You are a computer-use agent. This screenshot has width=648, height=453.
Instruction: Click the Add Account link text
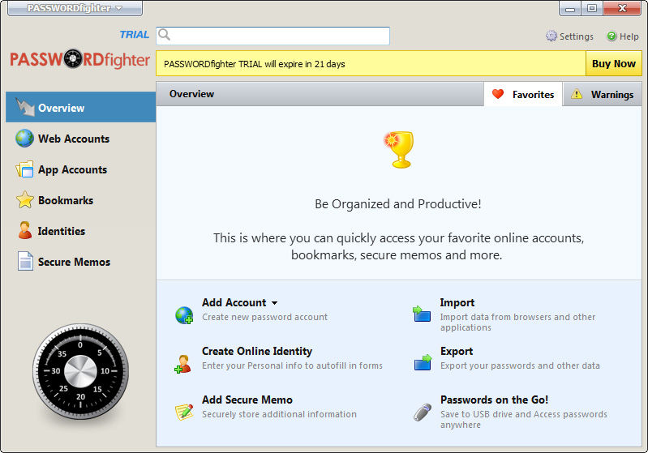(234, 302)
